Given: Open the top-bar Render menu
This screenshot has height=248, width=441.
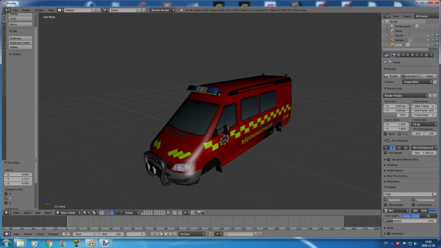Looking at the screenshot, I should click(26, 10).
